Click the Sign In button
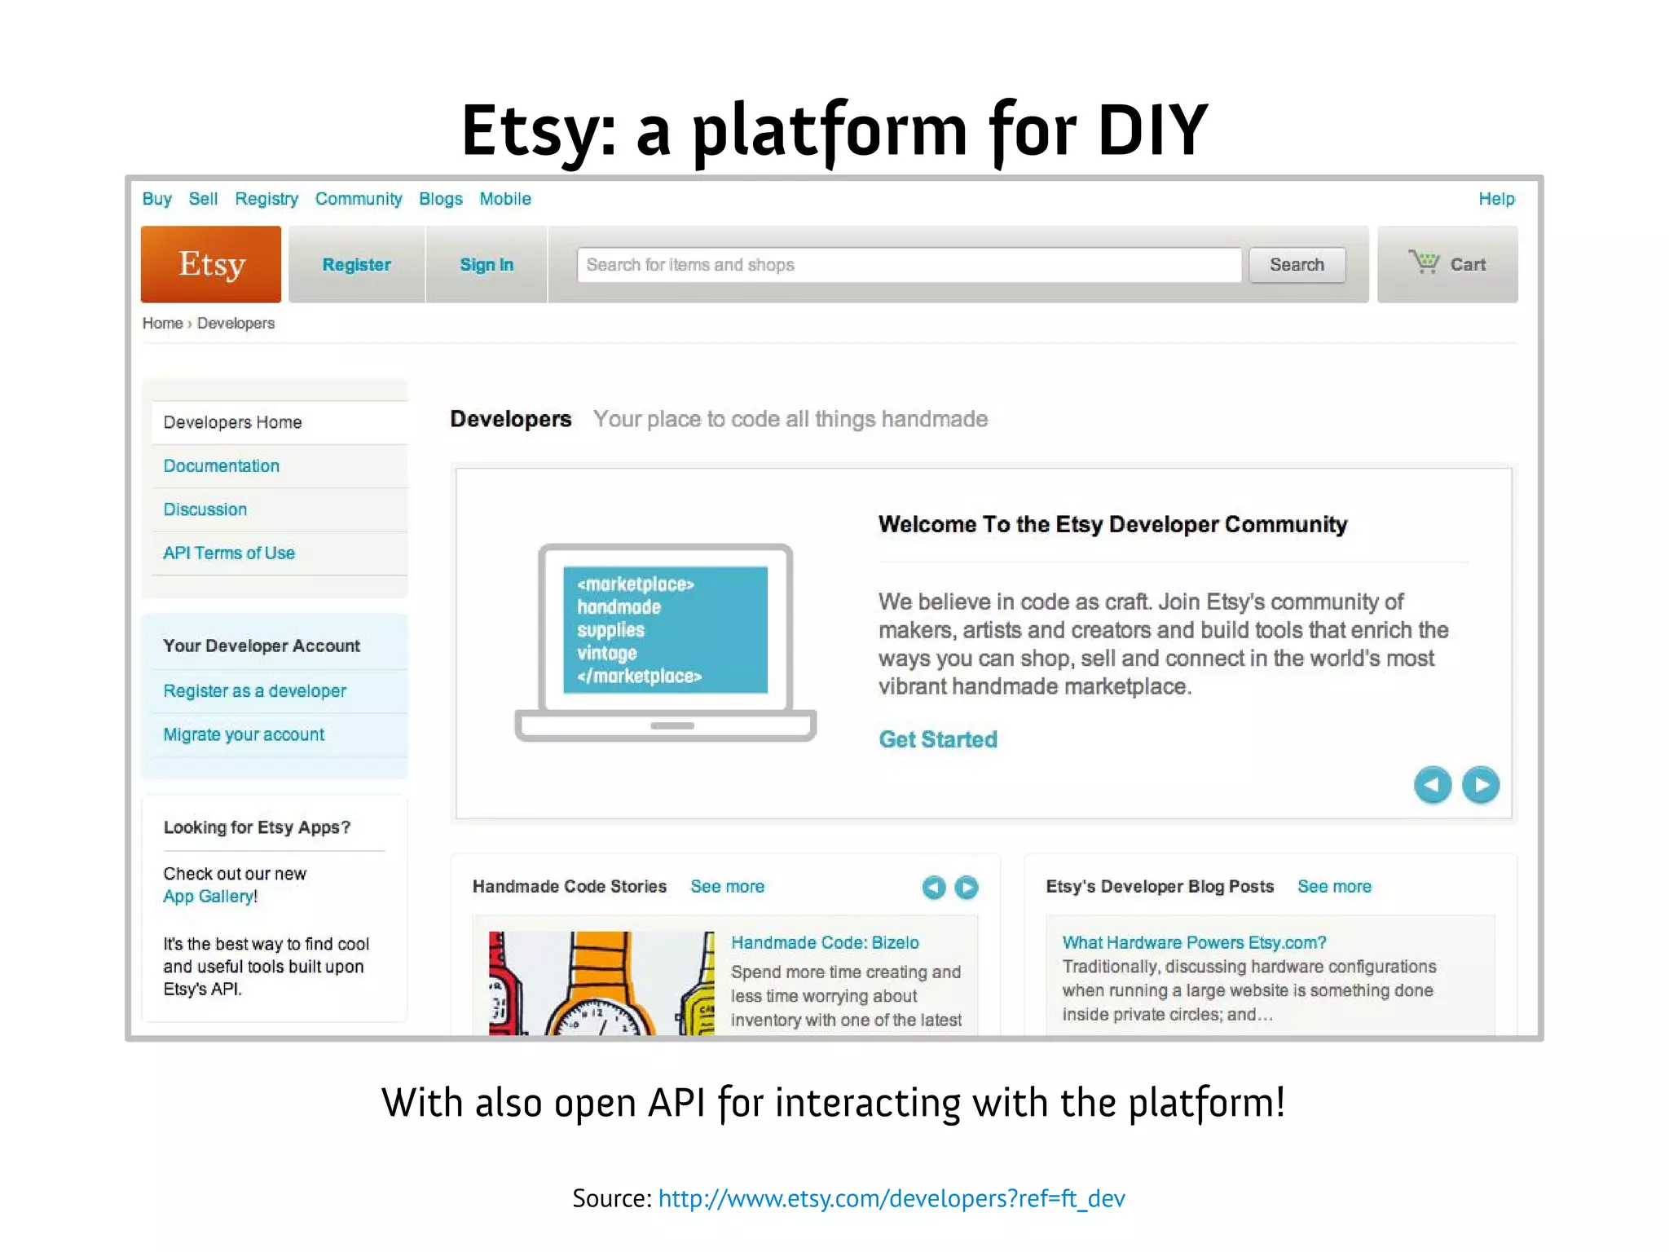 pos(487,264)
